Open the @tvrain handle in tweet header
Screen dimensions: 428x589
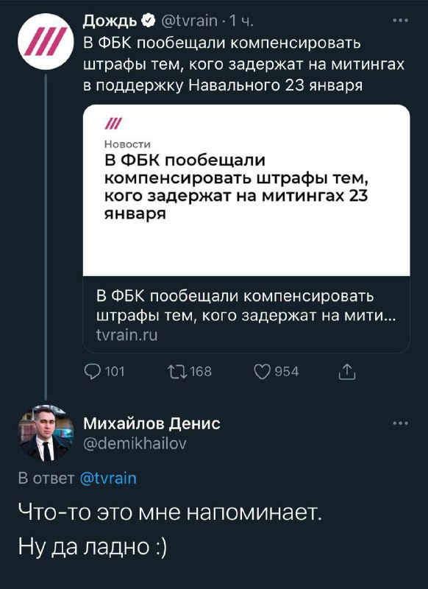pyautogui.click(x=189, y=21)
